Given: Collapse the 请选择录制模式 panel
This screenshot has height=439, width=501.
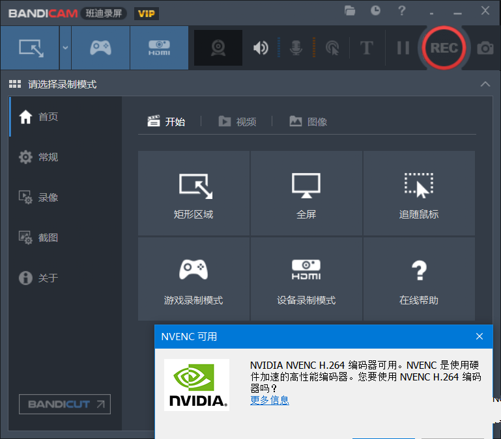Looking at the screenshot, I should 485,85.
